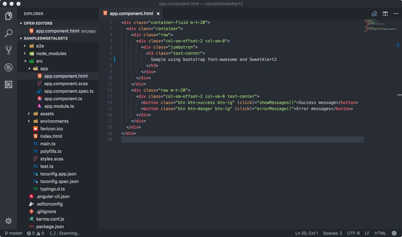Select the app.component.html editor tab
The height and width of the screenshot is (237, 402).
(130, 13)
